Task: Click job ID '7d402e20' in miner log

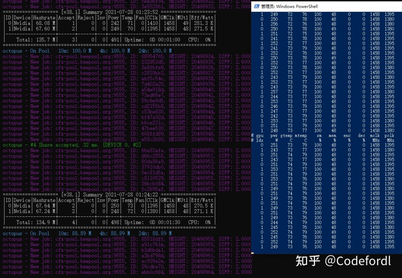Action: point(152,84)
